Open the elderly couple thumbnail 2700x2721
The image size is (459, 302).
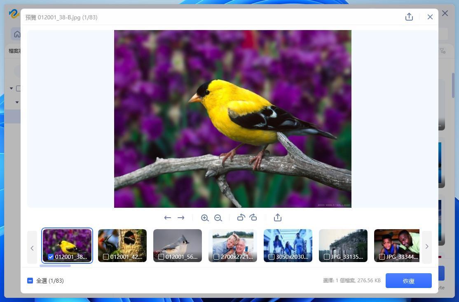coord(233,246)
